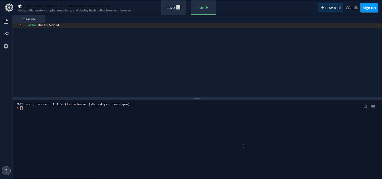
Task: Click the terminal prompt to type a command
Action: point(21,108)
